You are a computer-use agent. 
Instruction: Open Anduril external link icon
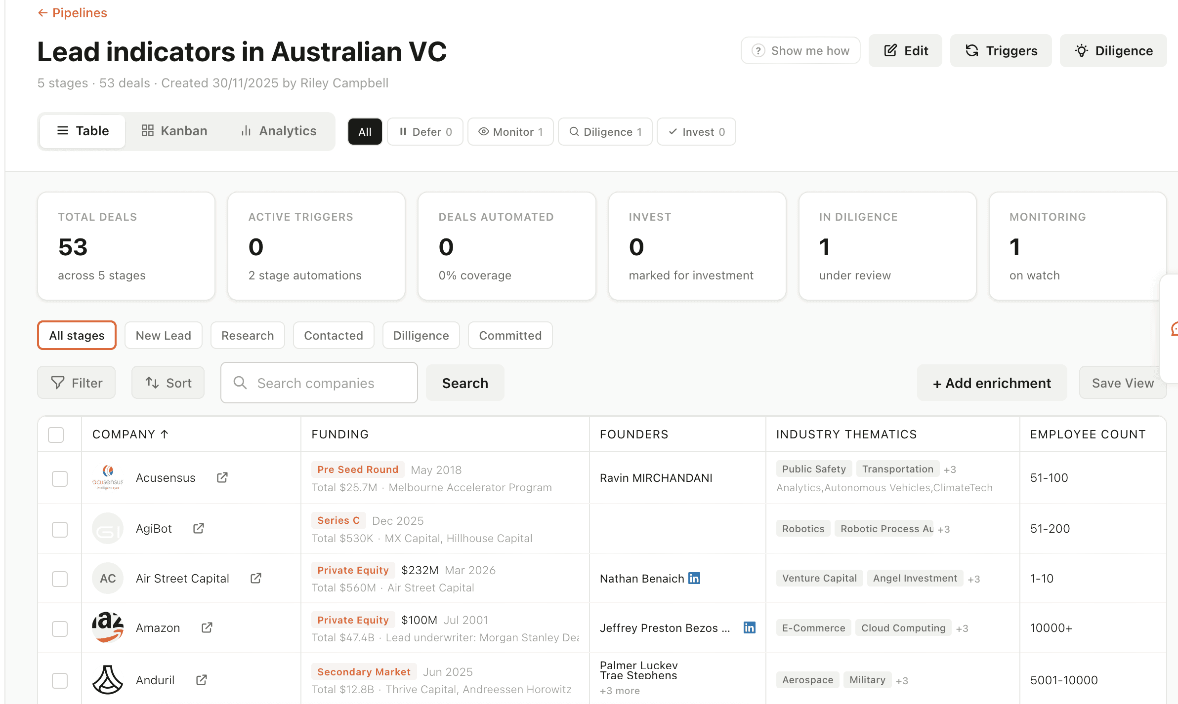[202, 680]
